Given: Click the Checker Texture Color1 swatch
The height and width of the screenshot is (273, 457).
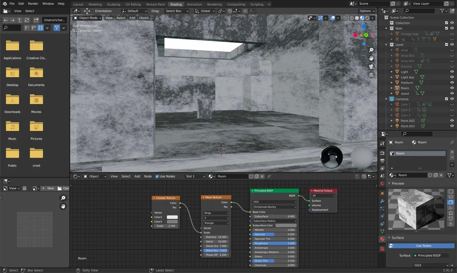Looking at the screenshot, I should [x=172, y=217].
